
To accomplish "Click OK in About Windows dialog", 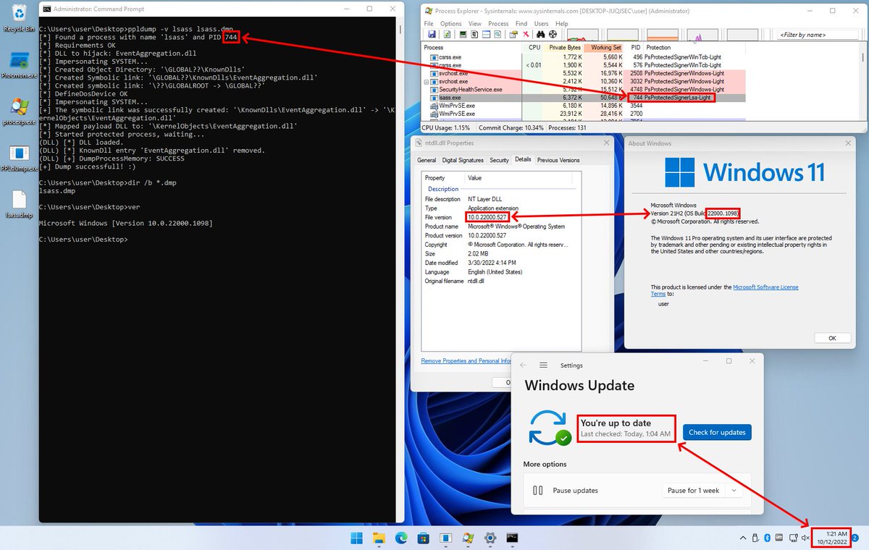I will click(x=832, y=338).
